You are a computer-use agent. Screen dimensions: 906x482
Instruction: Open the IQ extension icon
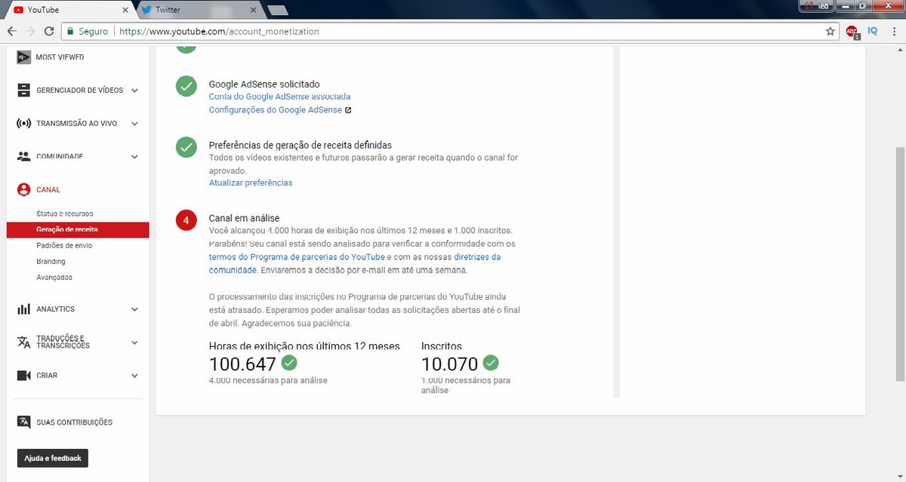tap(873, 31)
